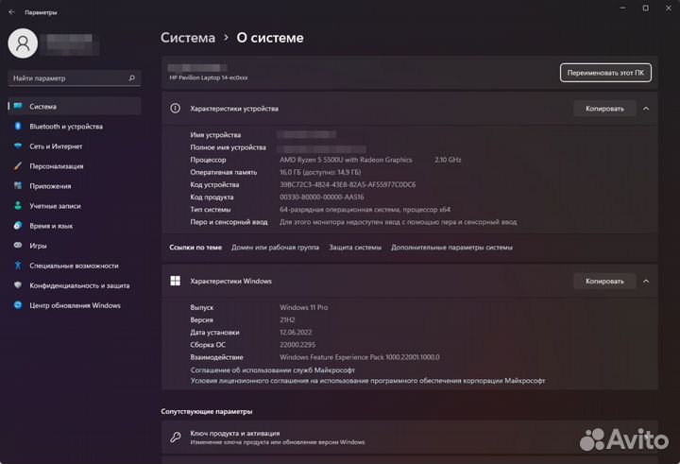680x464 pixels.
Task: Open the user account avatar
Action: click(x=23, y=43)
